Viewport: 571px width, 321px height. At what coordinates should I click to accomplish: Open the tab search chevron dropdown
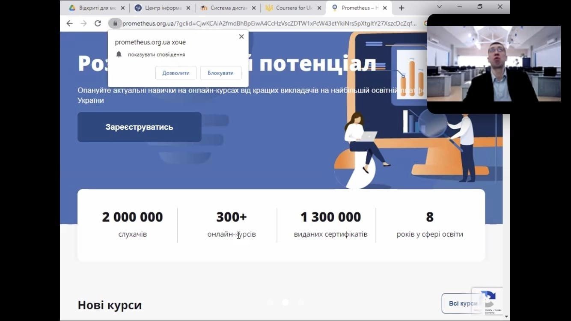tap(439, 7)
